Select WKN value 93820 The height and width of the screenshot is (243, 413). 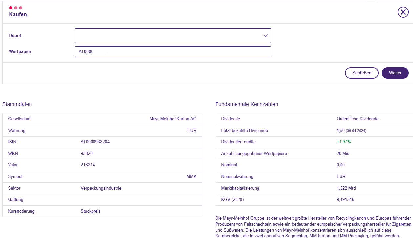coord(87,154)
